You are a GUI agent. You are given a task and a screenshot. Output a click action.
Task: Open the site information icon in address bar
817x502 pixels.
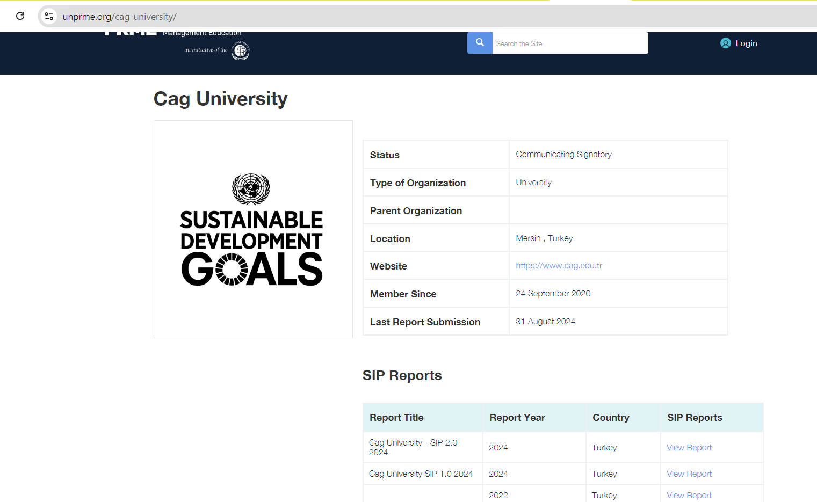(x=49, y=16)
